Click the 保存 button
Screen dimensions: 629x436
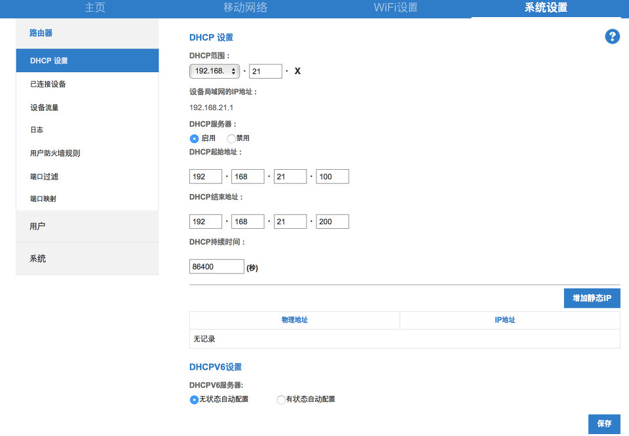pyautogui.click(x=604, y=424)
